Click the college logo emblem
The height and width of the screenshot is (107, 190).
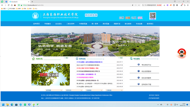point(35,16)
